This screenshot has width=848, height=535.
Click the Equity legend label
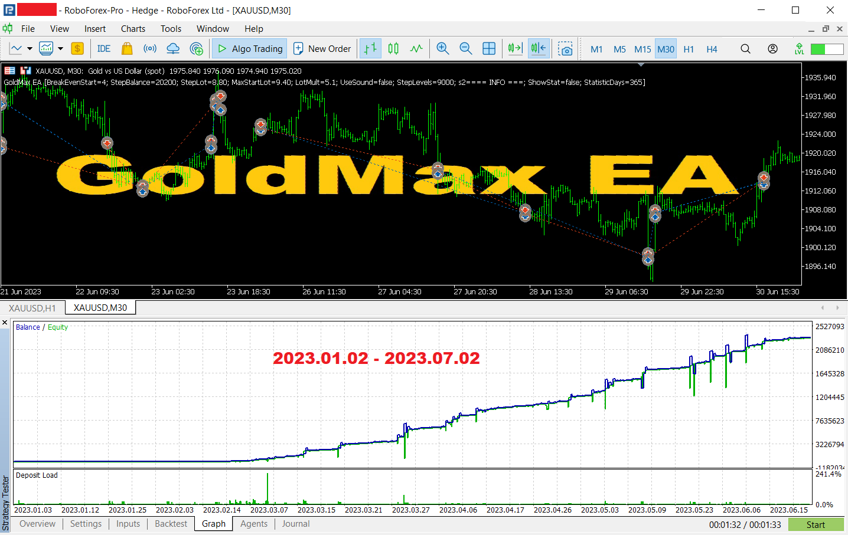pos(58,327)
